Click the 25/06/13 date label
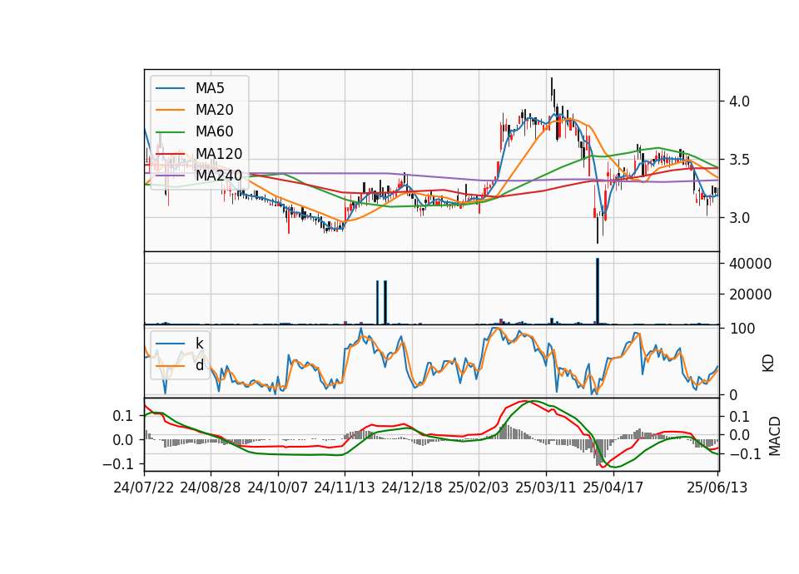Screen dimensions: 799x574 [717, 487]
